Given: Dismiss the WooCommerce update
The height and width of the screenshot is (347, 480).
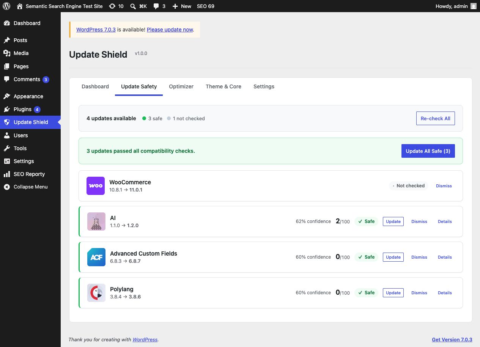Looking at the screenshot, I should (x=444, y=186).
